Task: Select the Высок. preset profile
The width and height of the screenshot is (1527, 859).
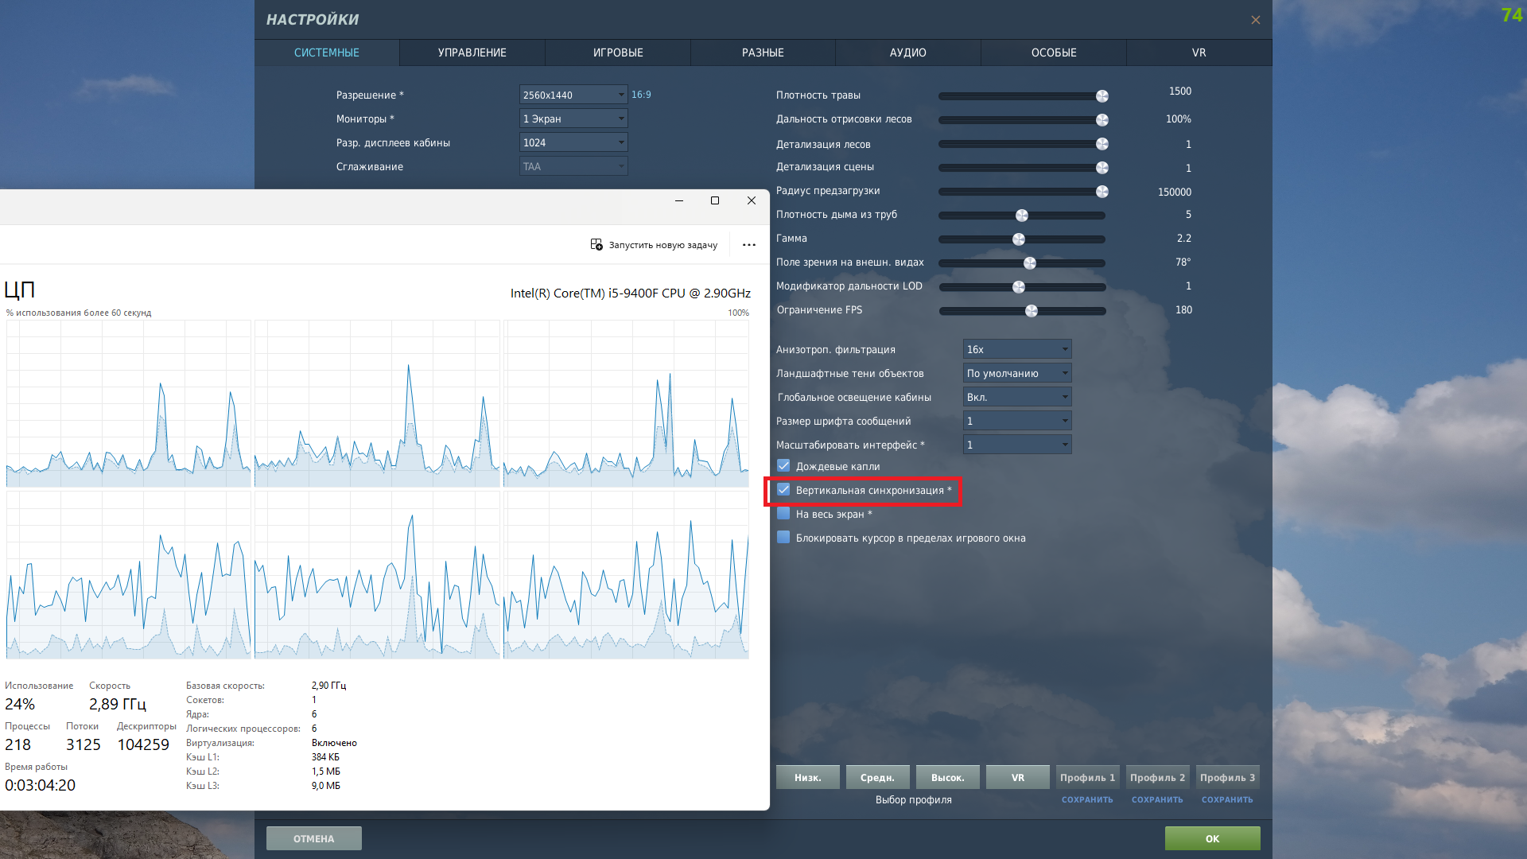Action: (x=948, y=777)
